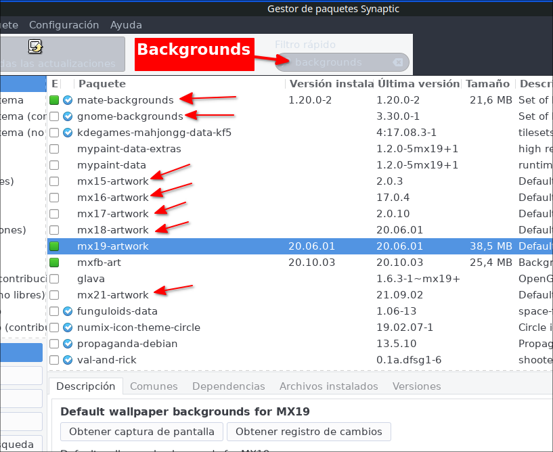This screenshot has width=553, height=452.
Task: Mark the mx21-artwork checkbox
Action: pyautogui.click(x=54, y=295)
